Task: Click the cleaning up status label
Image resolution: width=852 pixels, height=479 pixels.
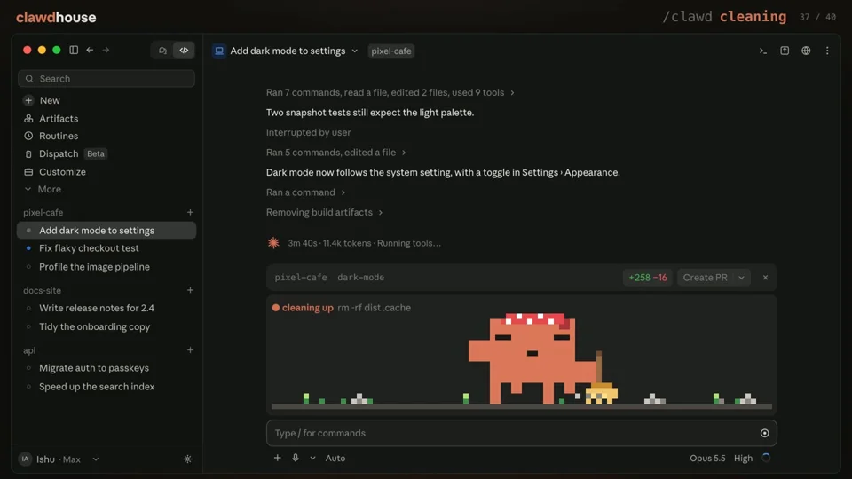Action: tap(308, 308)
